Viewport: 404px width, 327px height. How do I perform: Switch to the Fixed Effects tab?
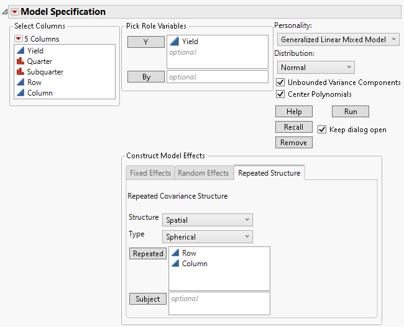click(150, 173)
